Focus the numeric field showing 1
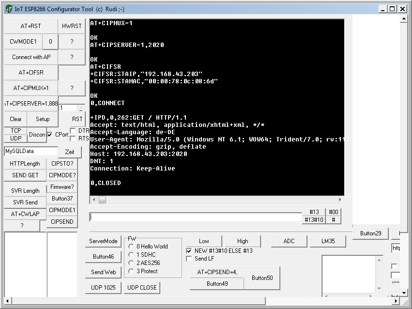This screenshot has height=309, width=412. pyautogui.click(x=68, y=108)
